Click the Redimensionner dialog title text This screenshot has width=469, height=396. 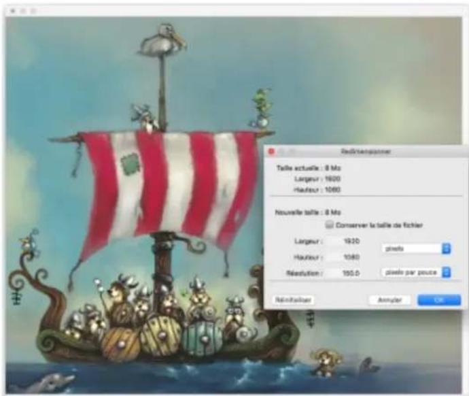click(366, 152)
